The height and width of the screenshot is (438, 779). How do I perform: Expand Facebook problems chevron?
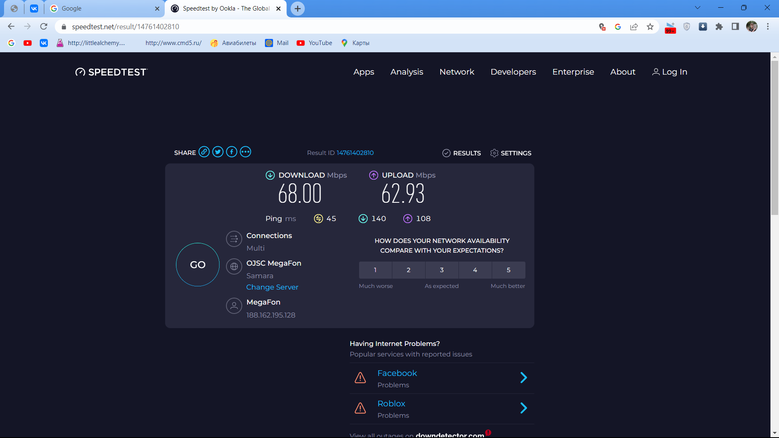click(523, 378)
